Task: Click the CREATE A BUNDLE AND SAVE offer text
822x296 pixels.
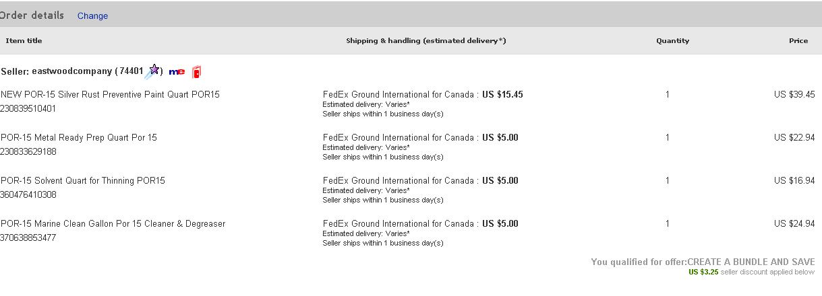Action: (x=751, y=262)
